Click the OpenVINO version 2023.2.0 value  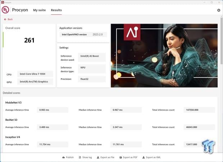coord(97,34)
